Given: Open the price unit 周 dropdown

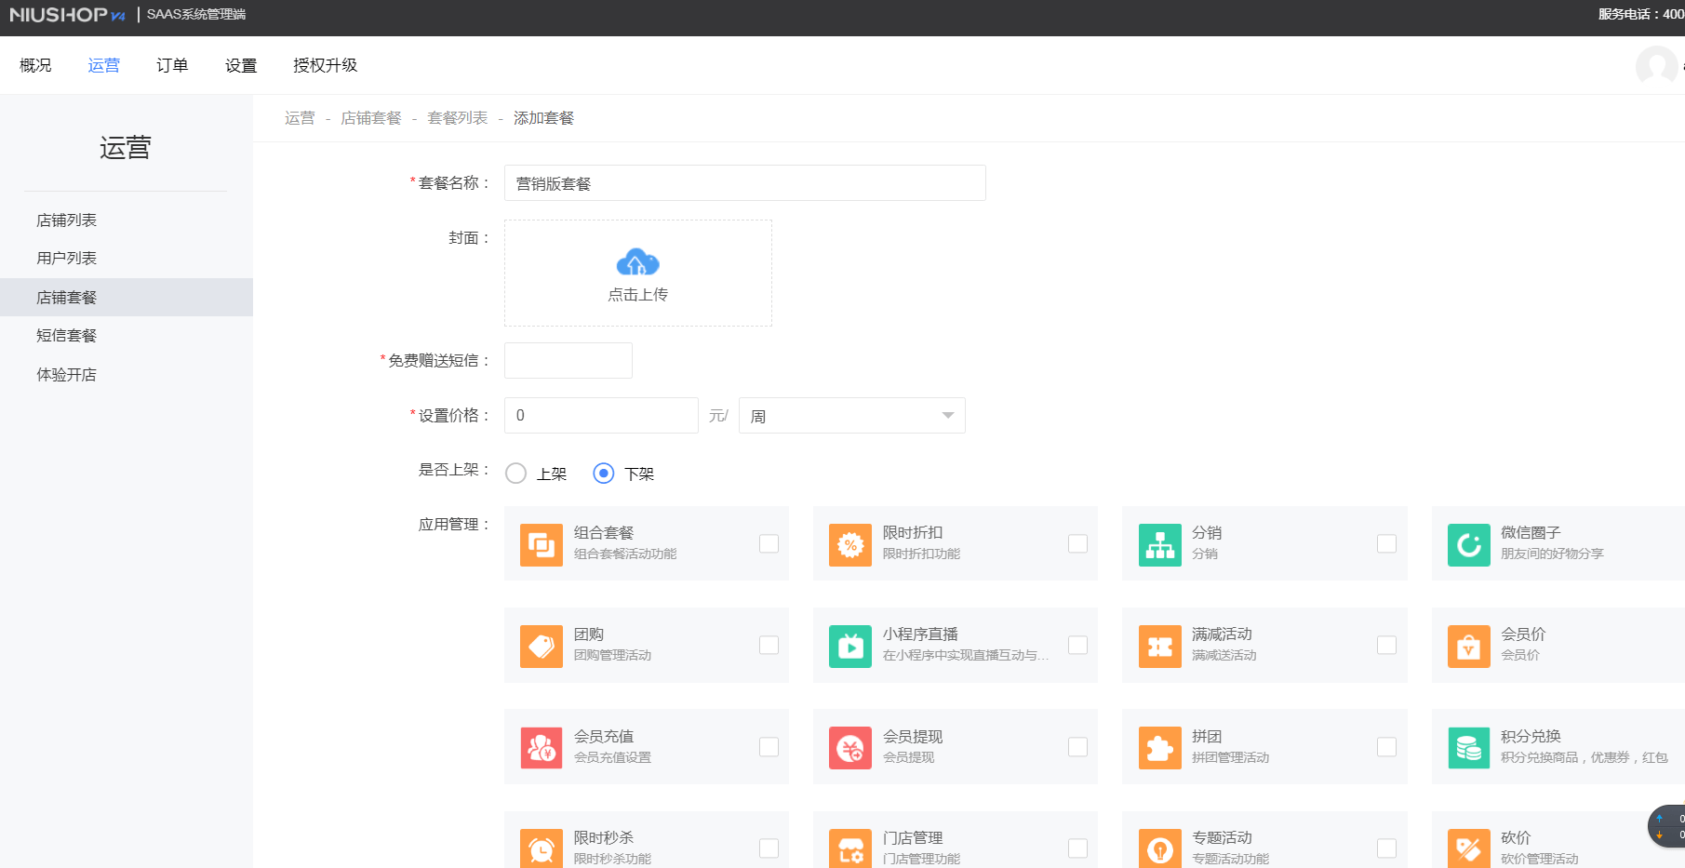Looking at the screenshot, I should [x=850, y=415].
